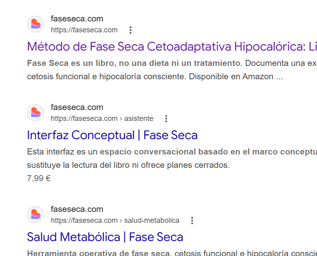The width and height of the screenshot is (317, 256).
Task: Click the snippet line mentioning 'Disponible en Amazon'
Action: tap(155, 76)
